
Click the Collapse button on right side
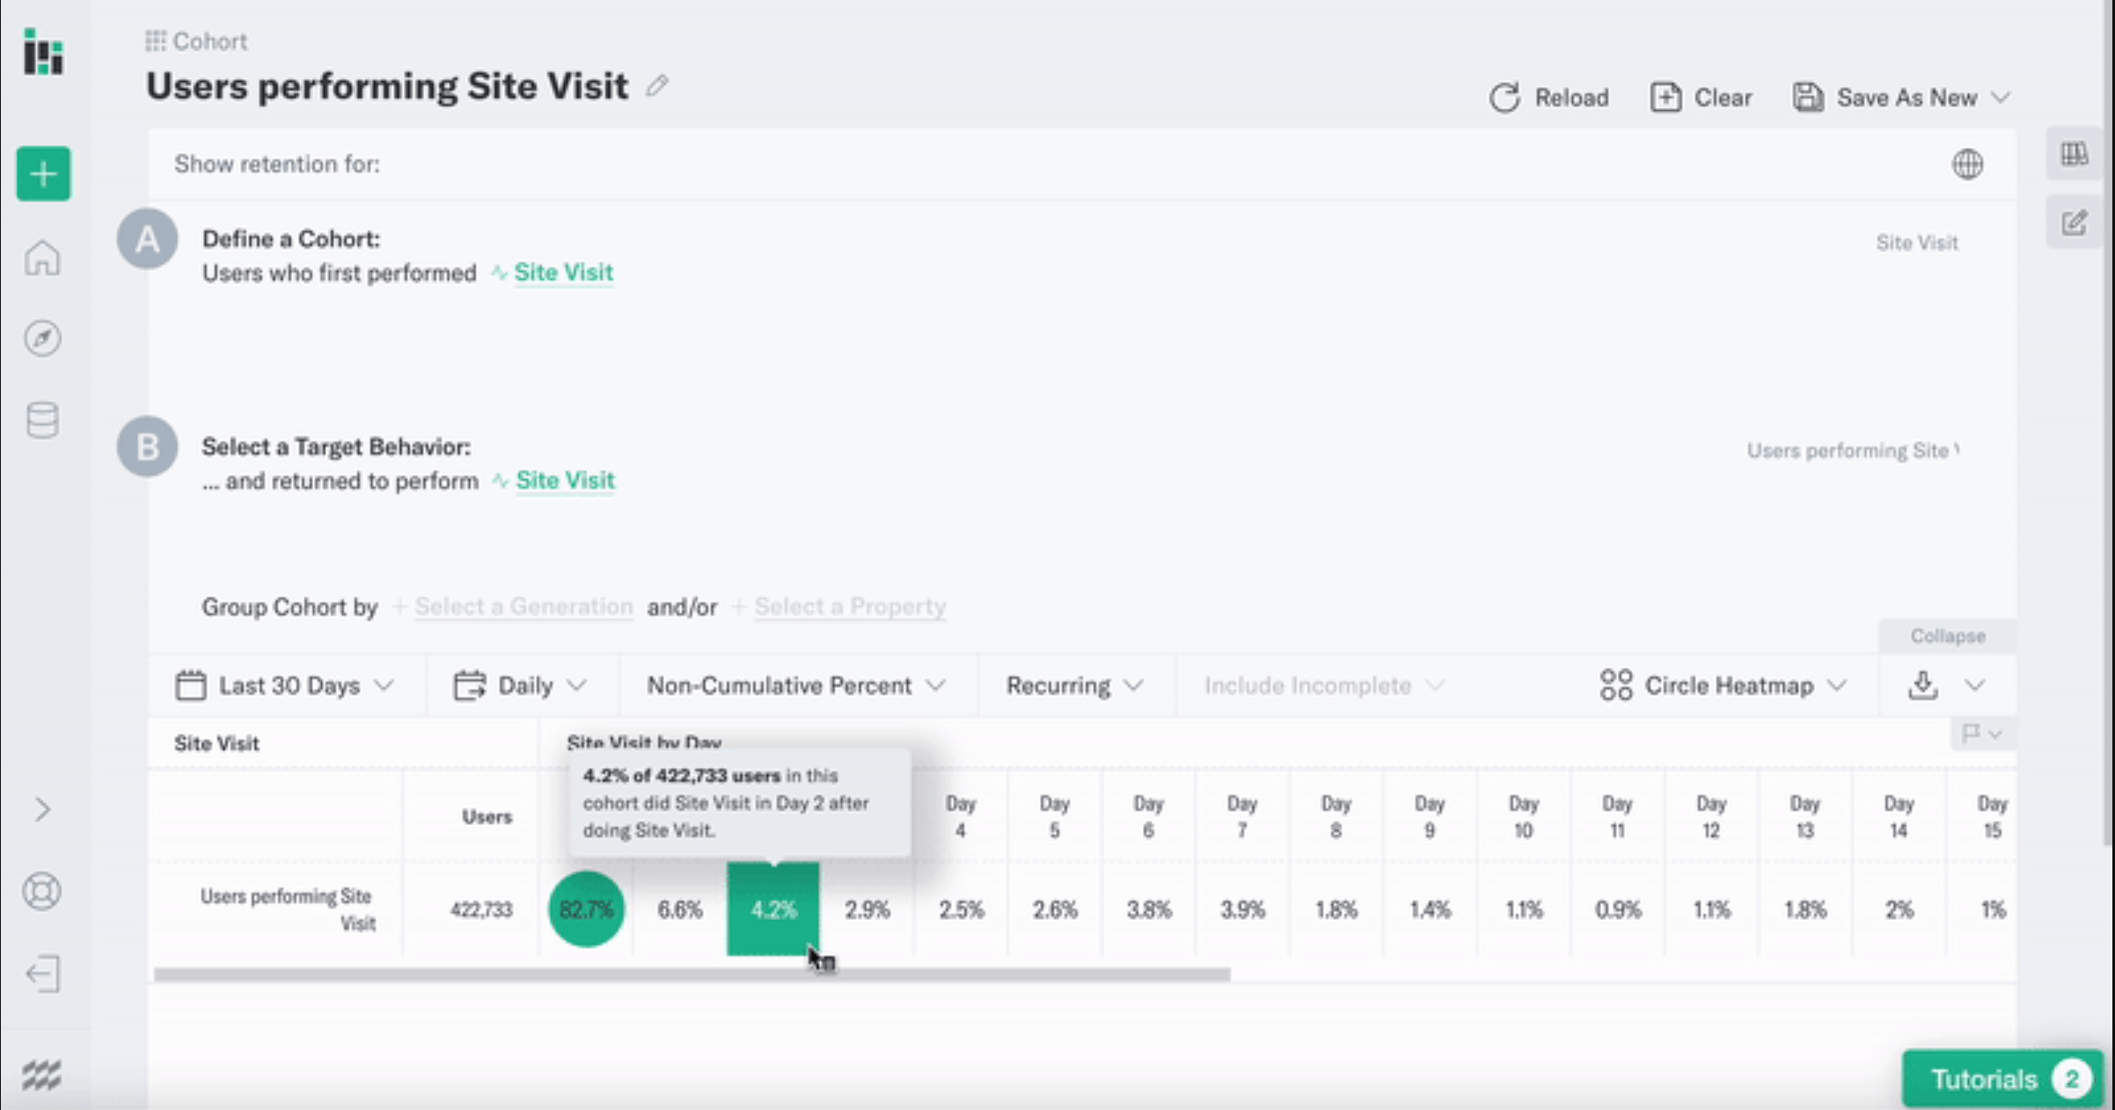[1949, 635]
